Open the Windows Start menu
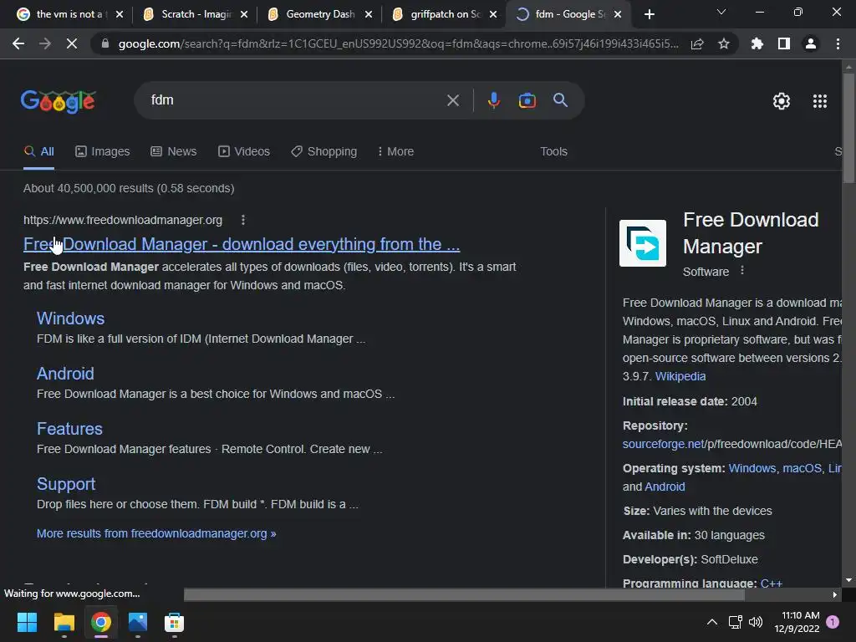Screen dimensions: 856x642 [27, 622]
